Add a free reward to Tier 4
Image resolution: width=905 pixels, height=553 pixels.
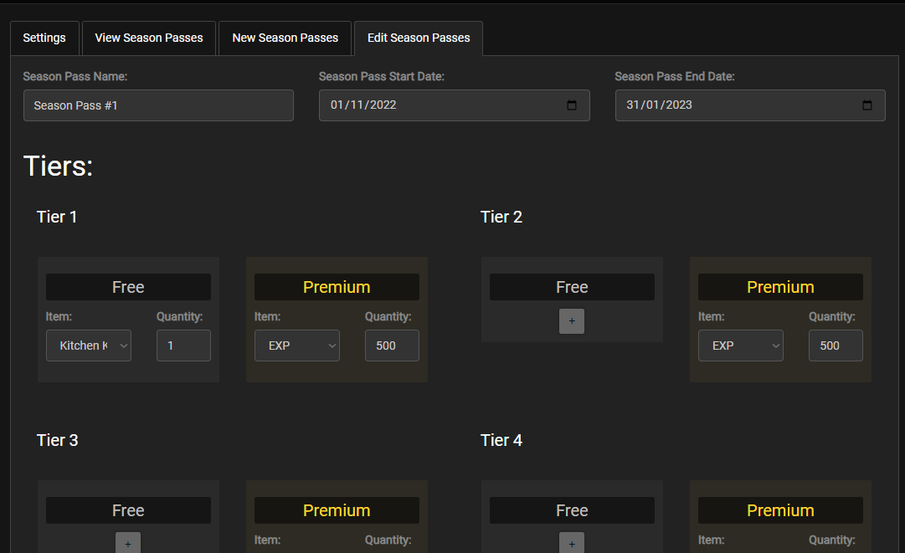572,543
